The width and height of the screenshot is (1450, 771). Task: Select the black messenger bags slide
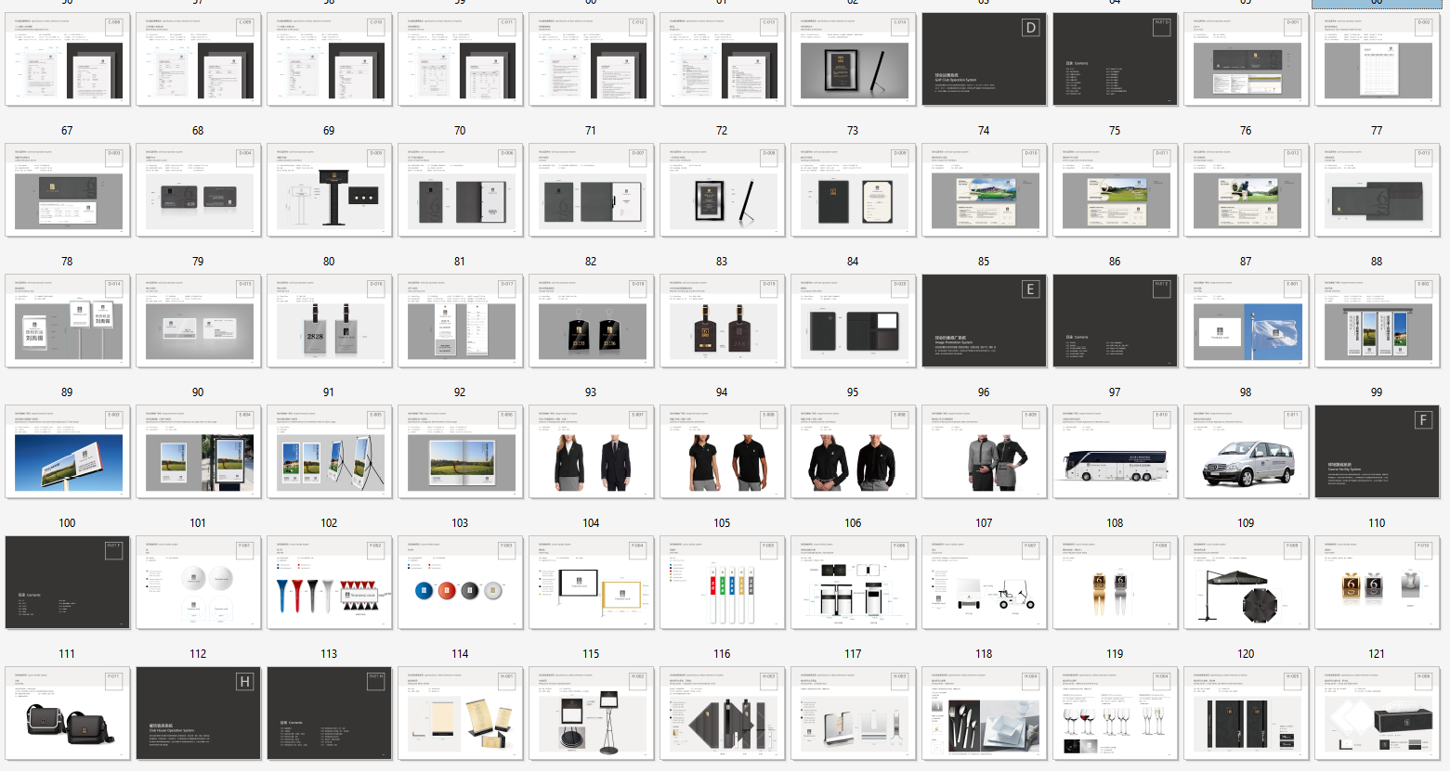[67, 713]
